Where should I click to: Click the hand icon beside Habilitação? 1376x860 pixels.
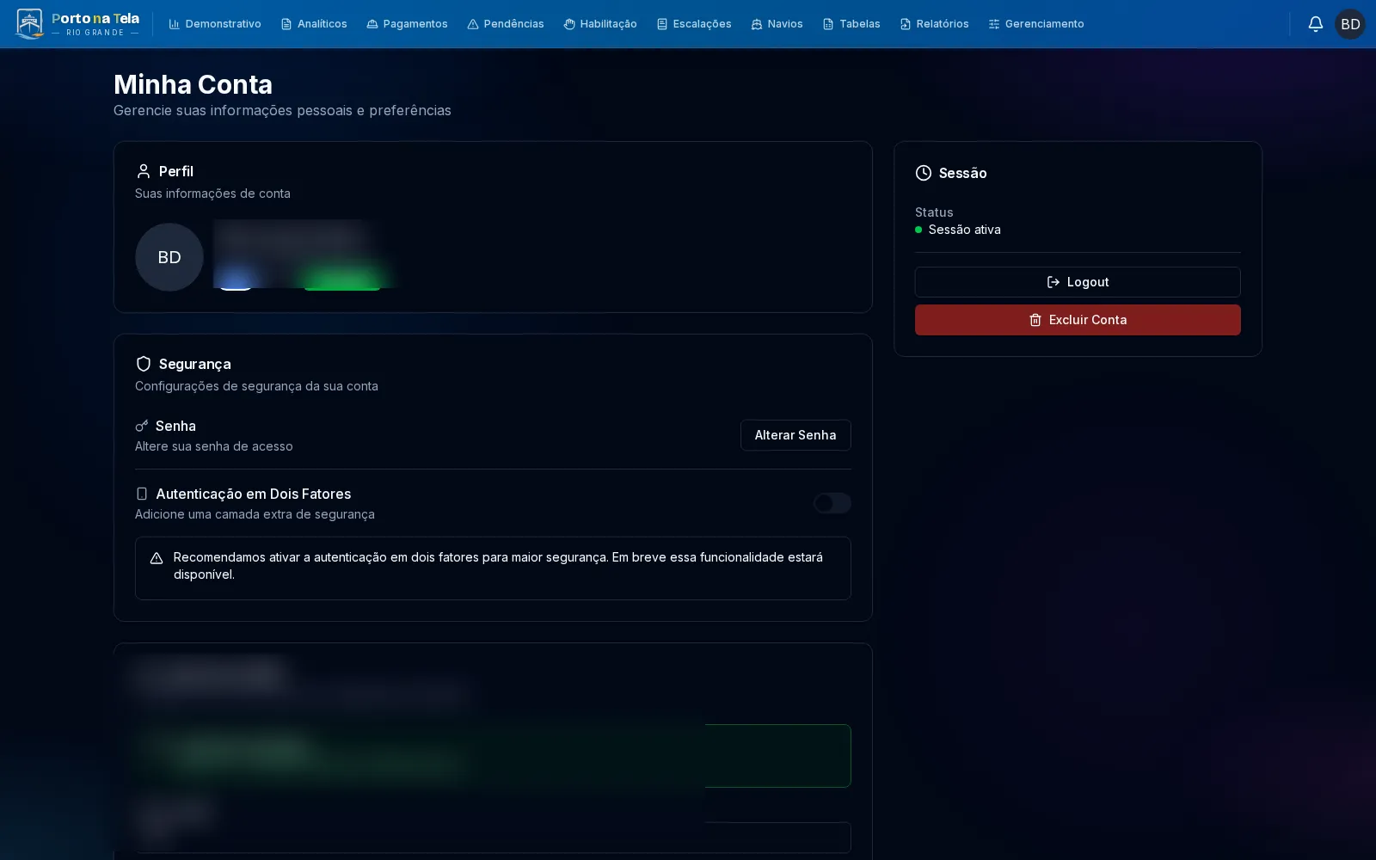click(x=569, y=24)
